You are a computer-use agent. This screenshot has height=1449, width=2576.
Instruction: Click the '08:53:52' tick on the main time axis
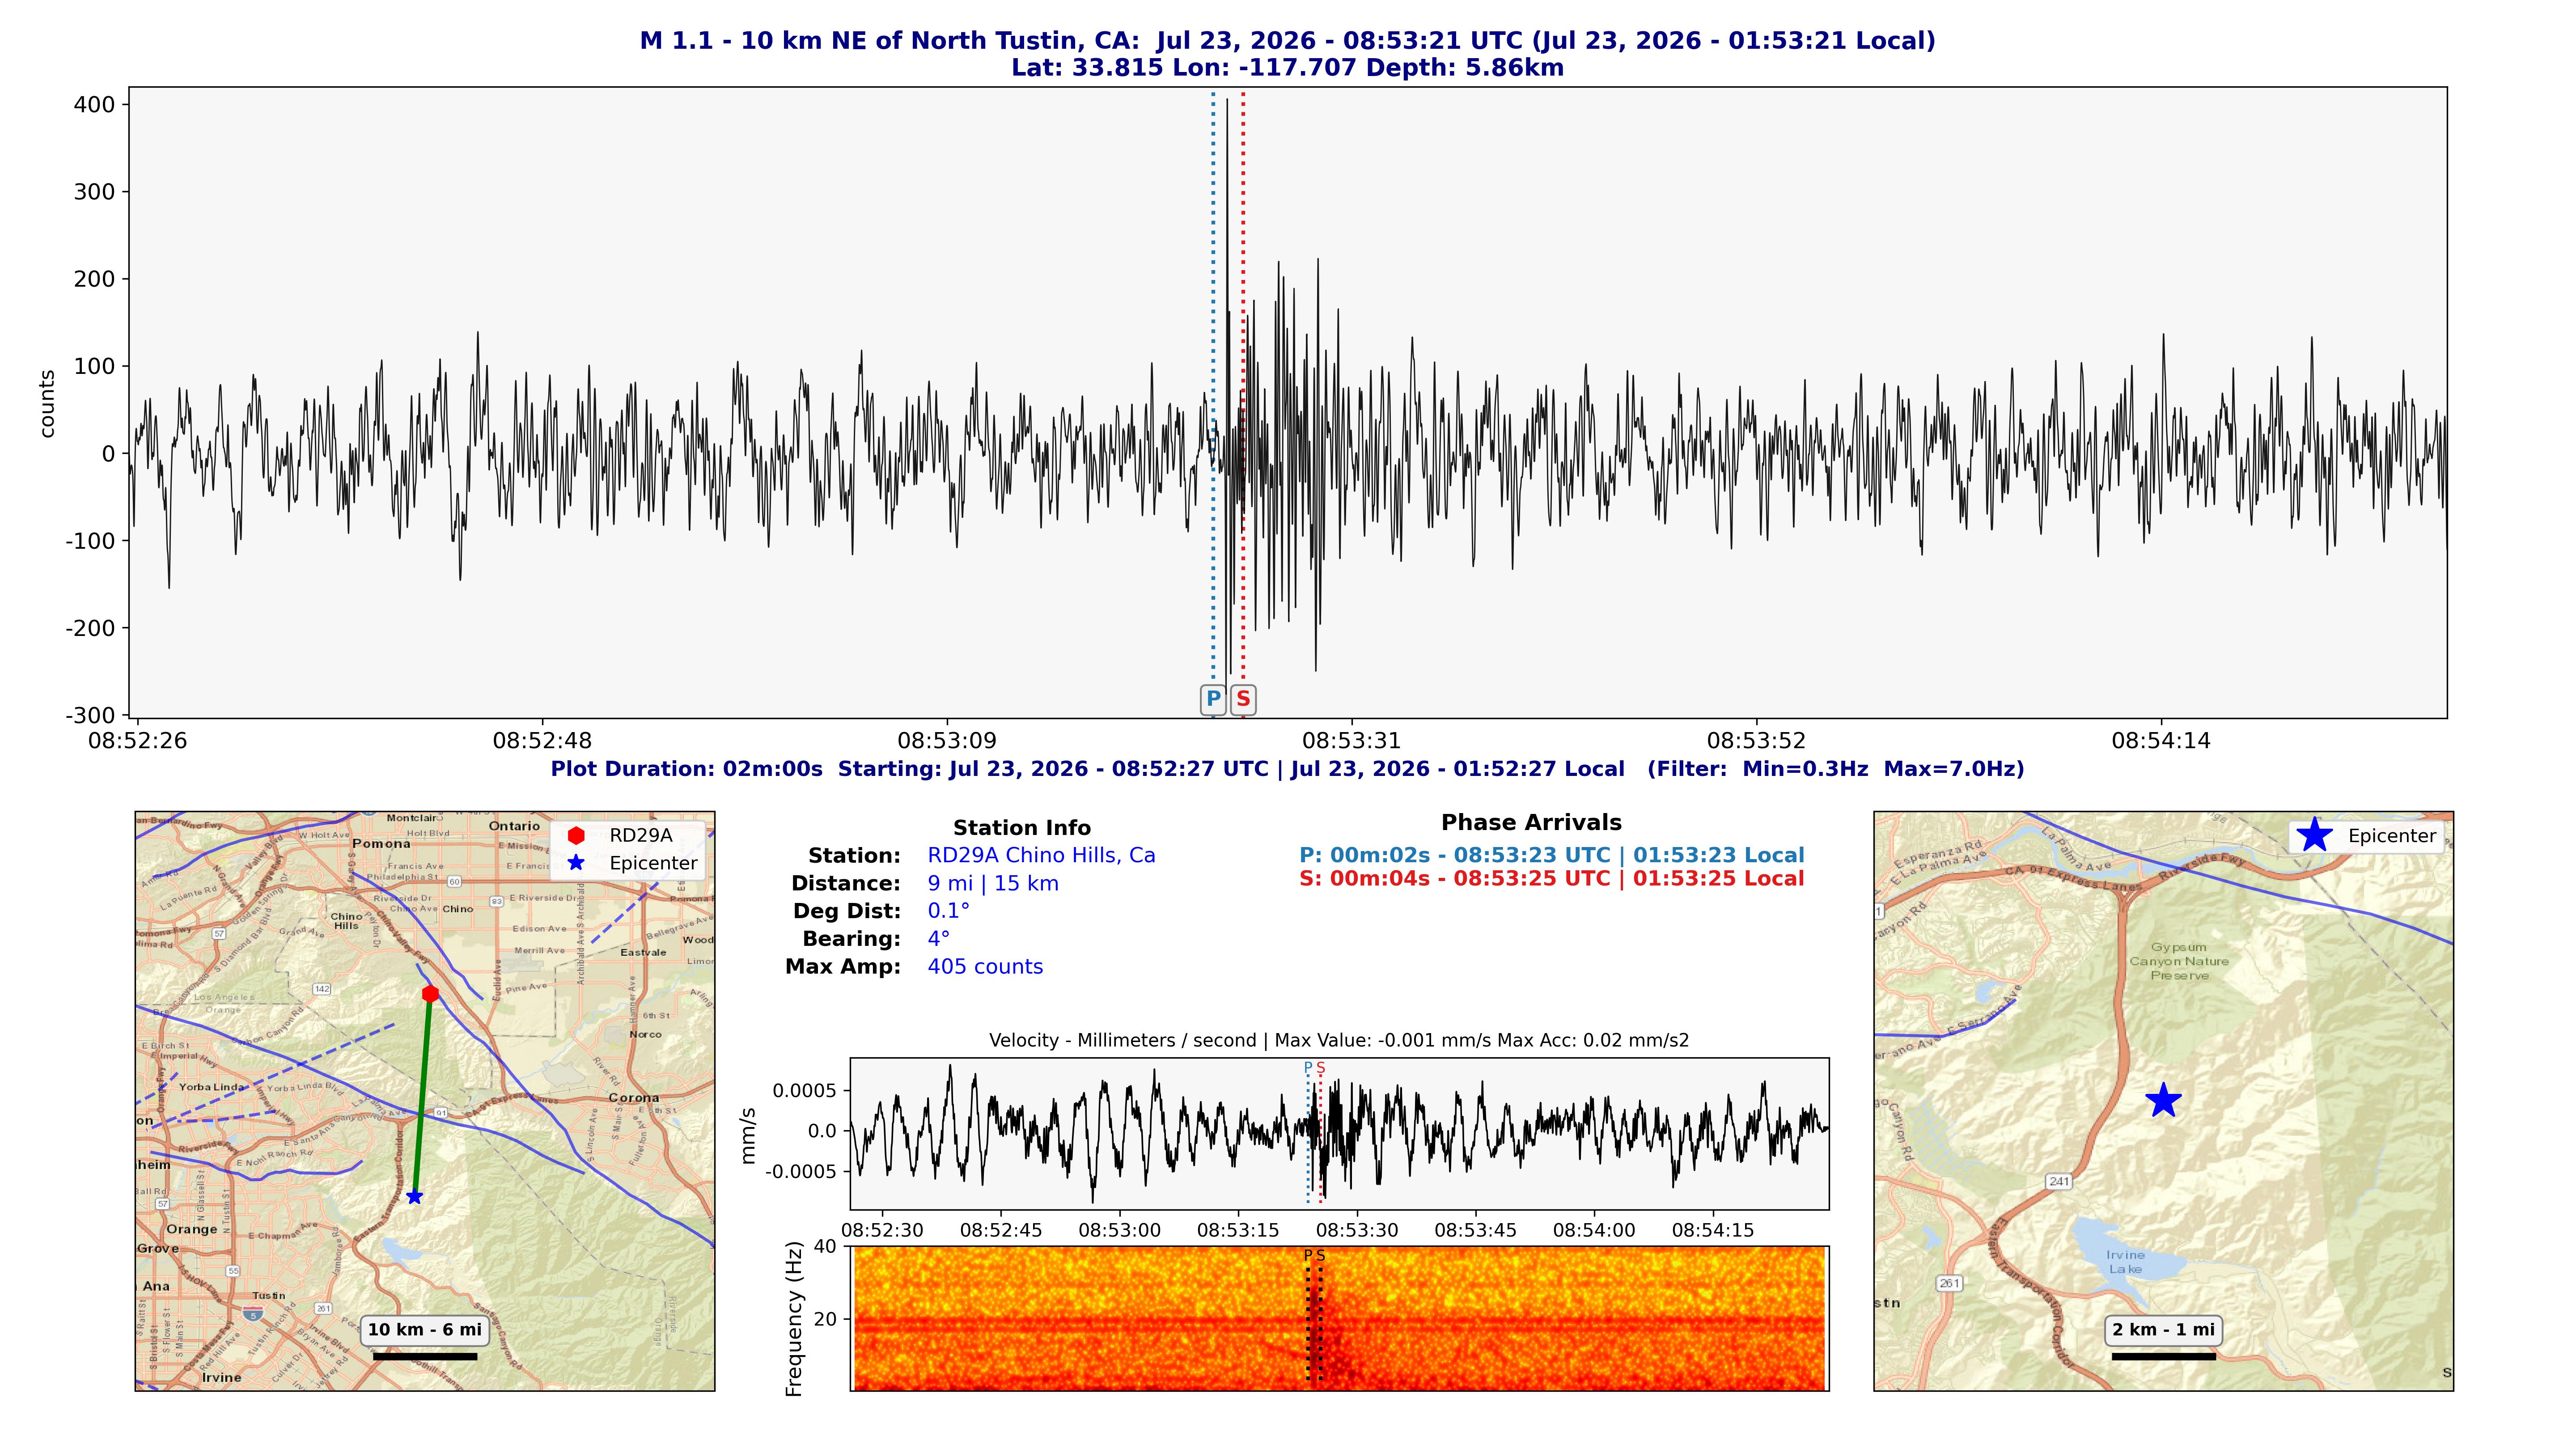(1756, 741)
